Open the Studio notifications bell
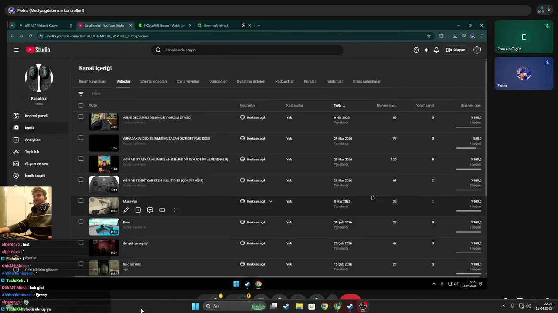Screen dimensions: 558x313 click(436, 50)
